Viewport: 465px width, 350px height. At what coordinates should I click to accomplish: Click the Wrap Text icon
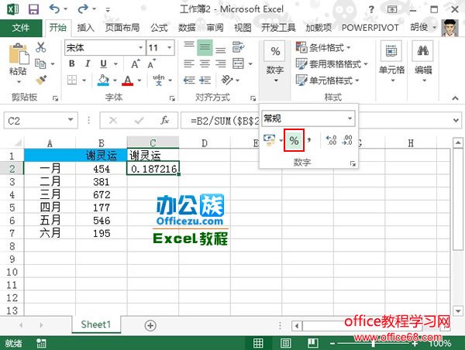tap(238, 47)
